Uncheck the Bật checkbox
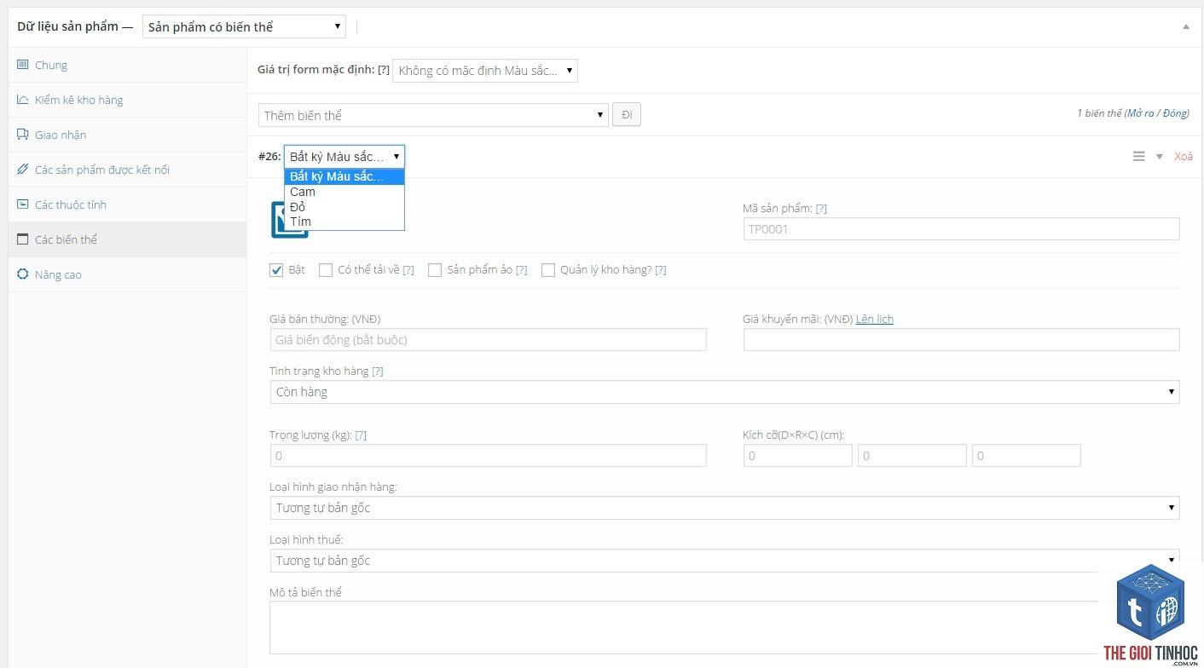This screenshot has height=668, width=1204. [x=276, y=270]
